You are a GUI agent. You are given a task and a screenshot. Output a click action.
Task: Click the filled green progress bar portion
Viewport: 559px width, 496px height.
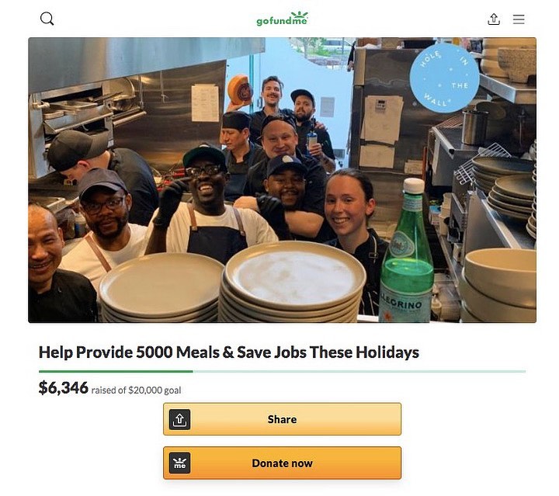[x=116, y=371]
